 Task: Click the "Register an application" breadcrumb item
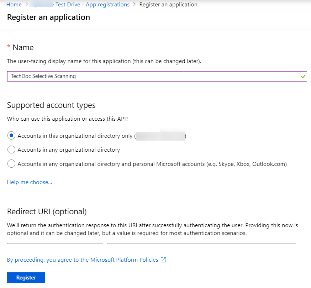(168, 4)
